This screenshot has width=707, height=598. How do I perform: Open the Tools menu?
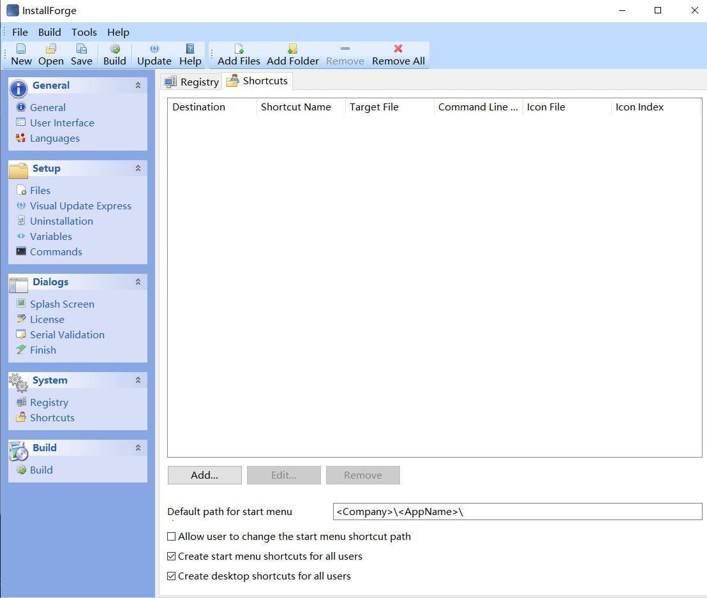[84, 32]
